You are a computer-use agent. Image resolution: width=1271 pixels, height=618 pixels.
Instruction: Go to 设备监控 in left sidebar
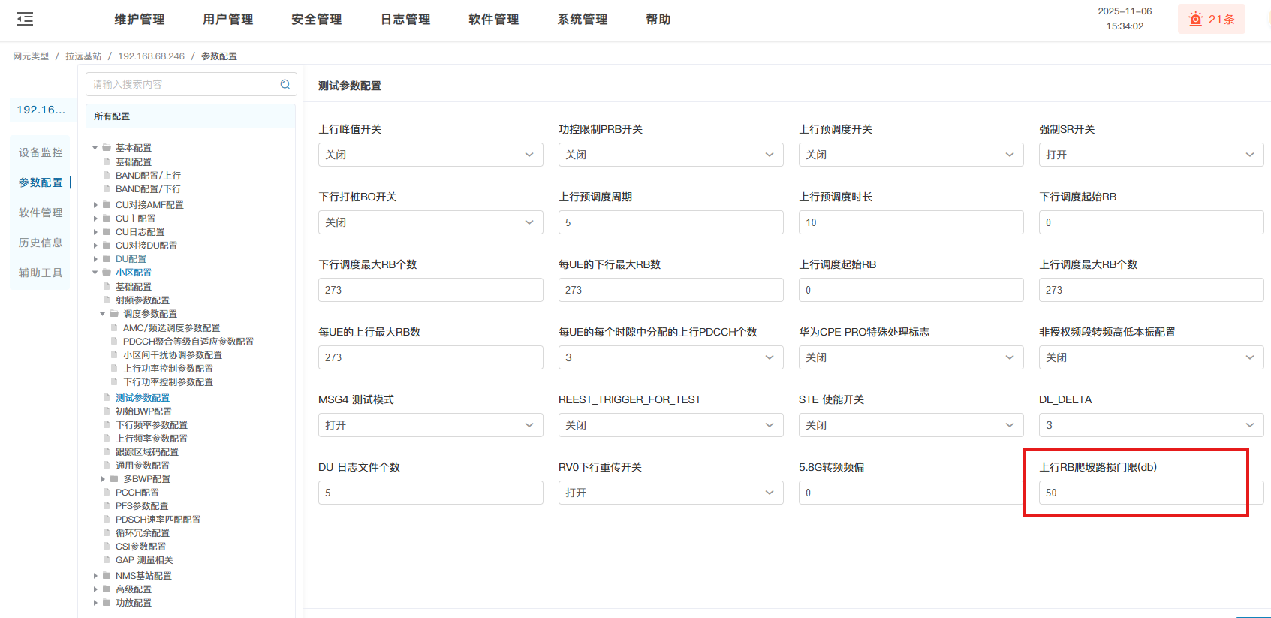pos(41,152)
